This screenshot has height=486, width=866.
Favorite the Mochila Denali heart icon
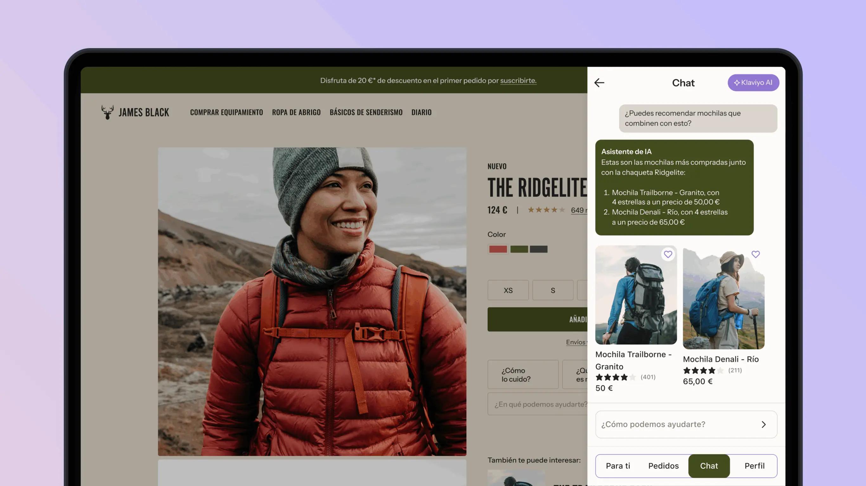click(755, 254)
